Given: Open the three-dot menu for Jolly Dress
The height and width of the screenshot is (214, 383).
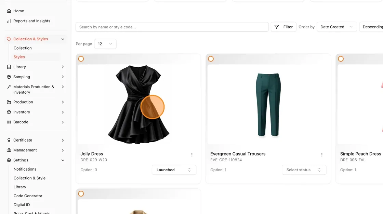Looking at the screenshot, I should (x=192, y=155).
